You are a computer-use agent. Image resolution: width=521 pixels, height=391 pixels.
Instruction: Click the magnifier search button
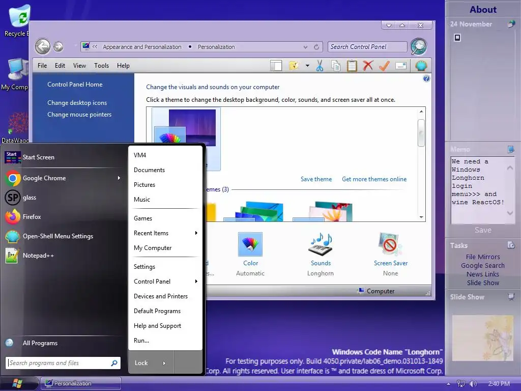[x=418, y=46]
